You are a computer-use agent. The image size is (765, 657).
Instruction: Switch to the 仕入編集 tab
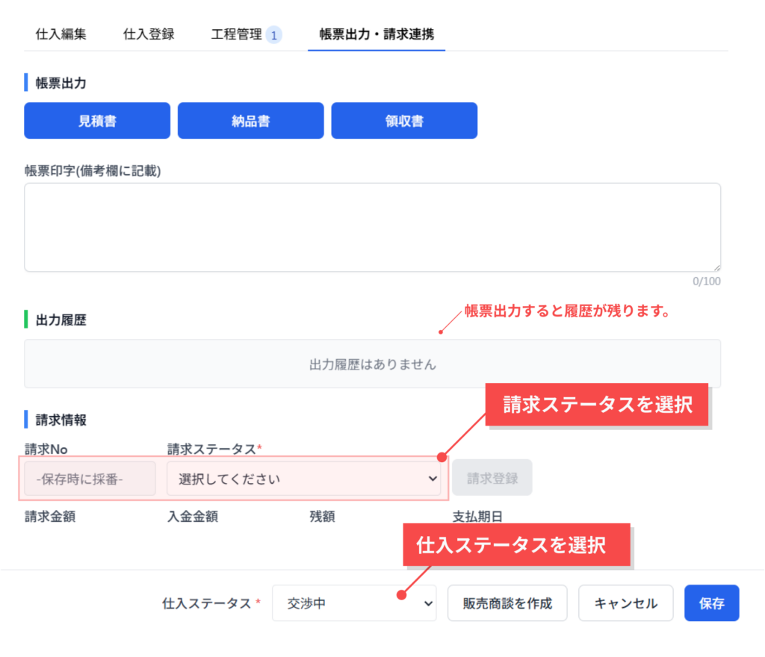(x=61, y=34)
